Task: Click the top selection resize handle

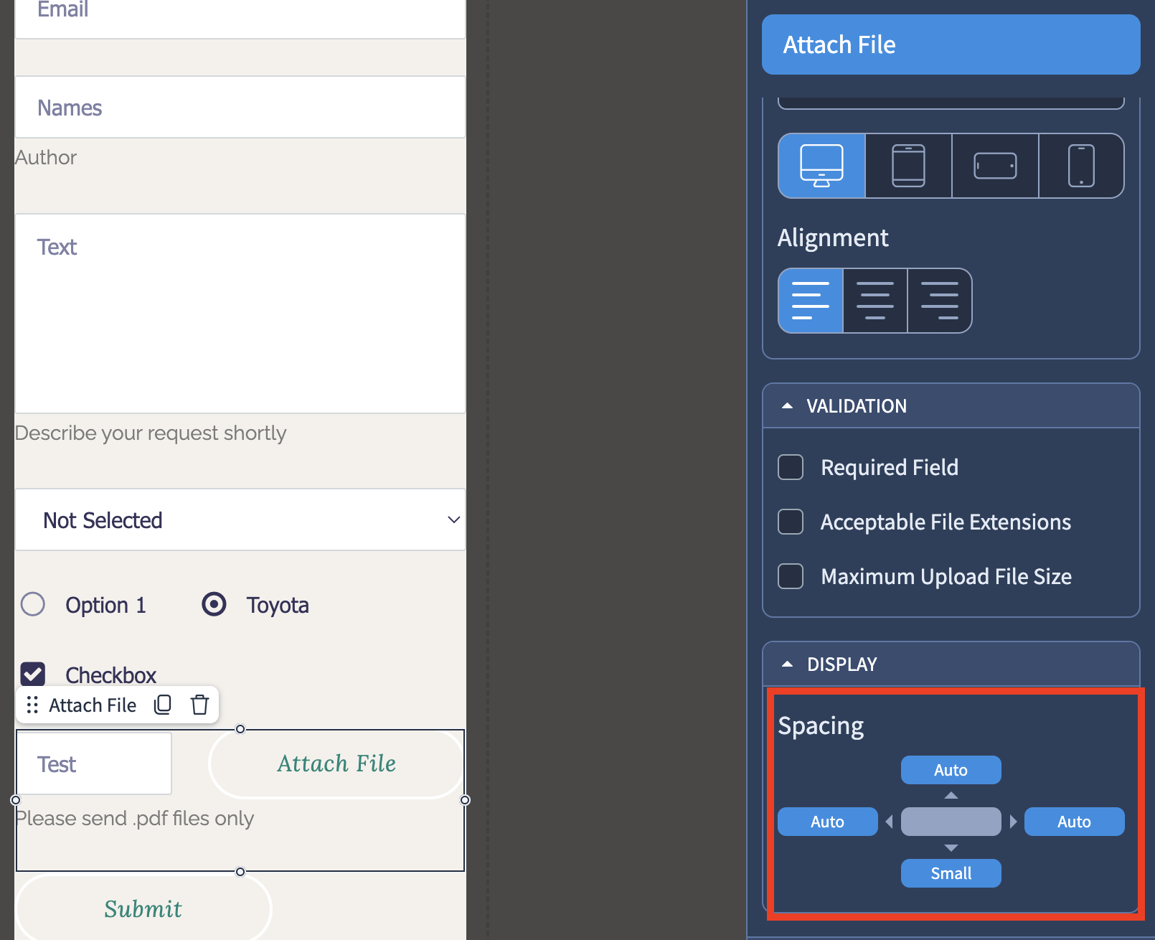Action: click(240, 729)
